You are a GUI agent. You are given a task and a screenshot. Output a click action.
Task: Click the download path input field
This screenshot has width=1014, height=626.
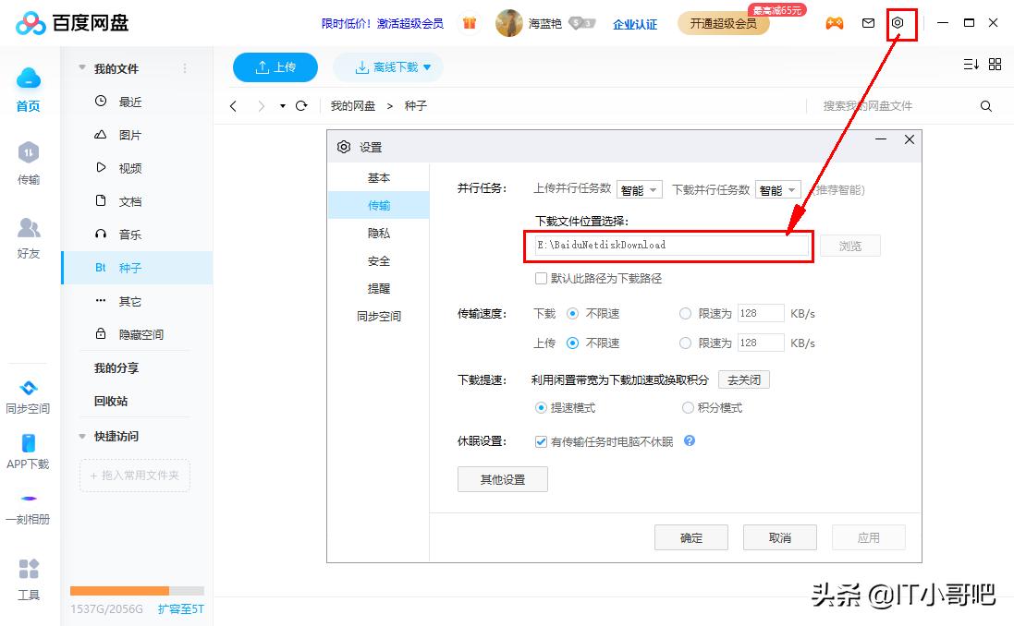coord(669,247)
